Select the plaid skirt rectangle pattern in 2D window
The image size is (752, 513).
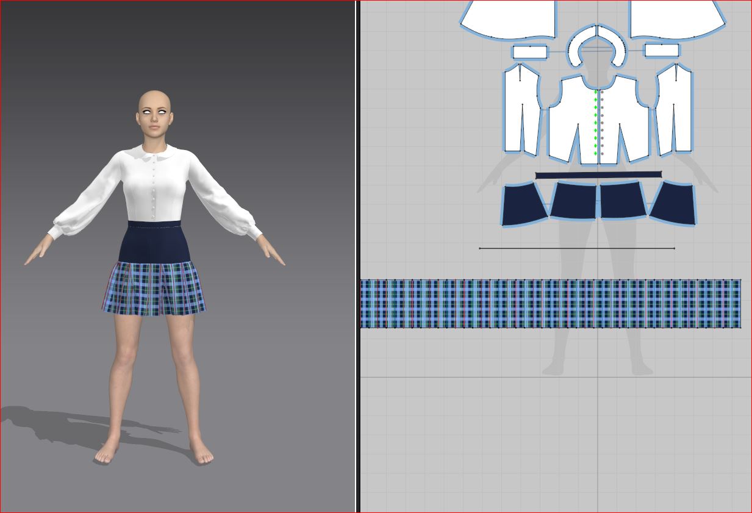[550, 304]
